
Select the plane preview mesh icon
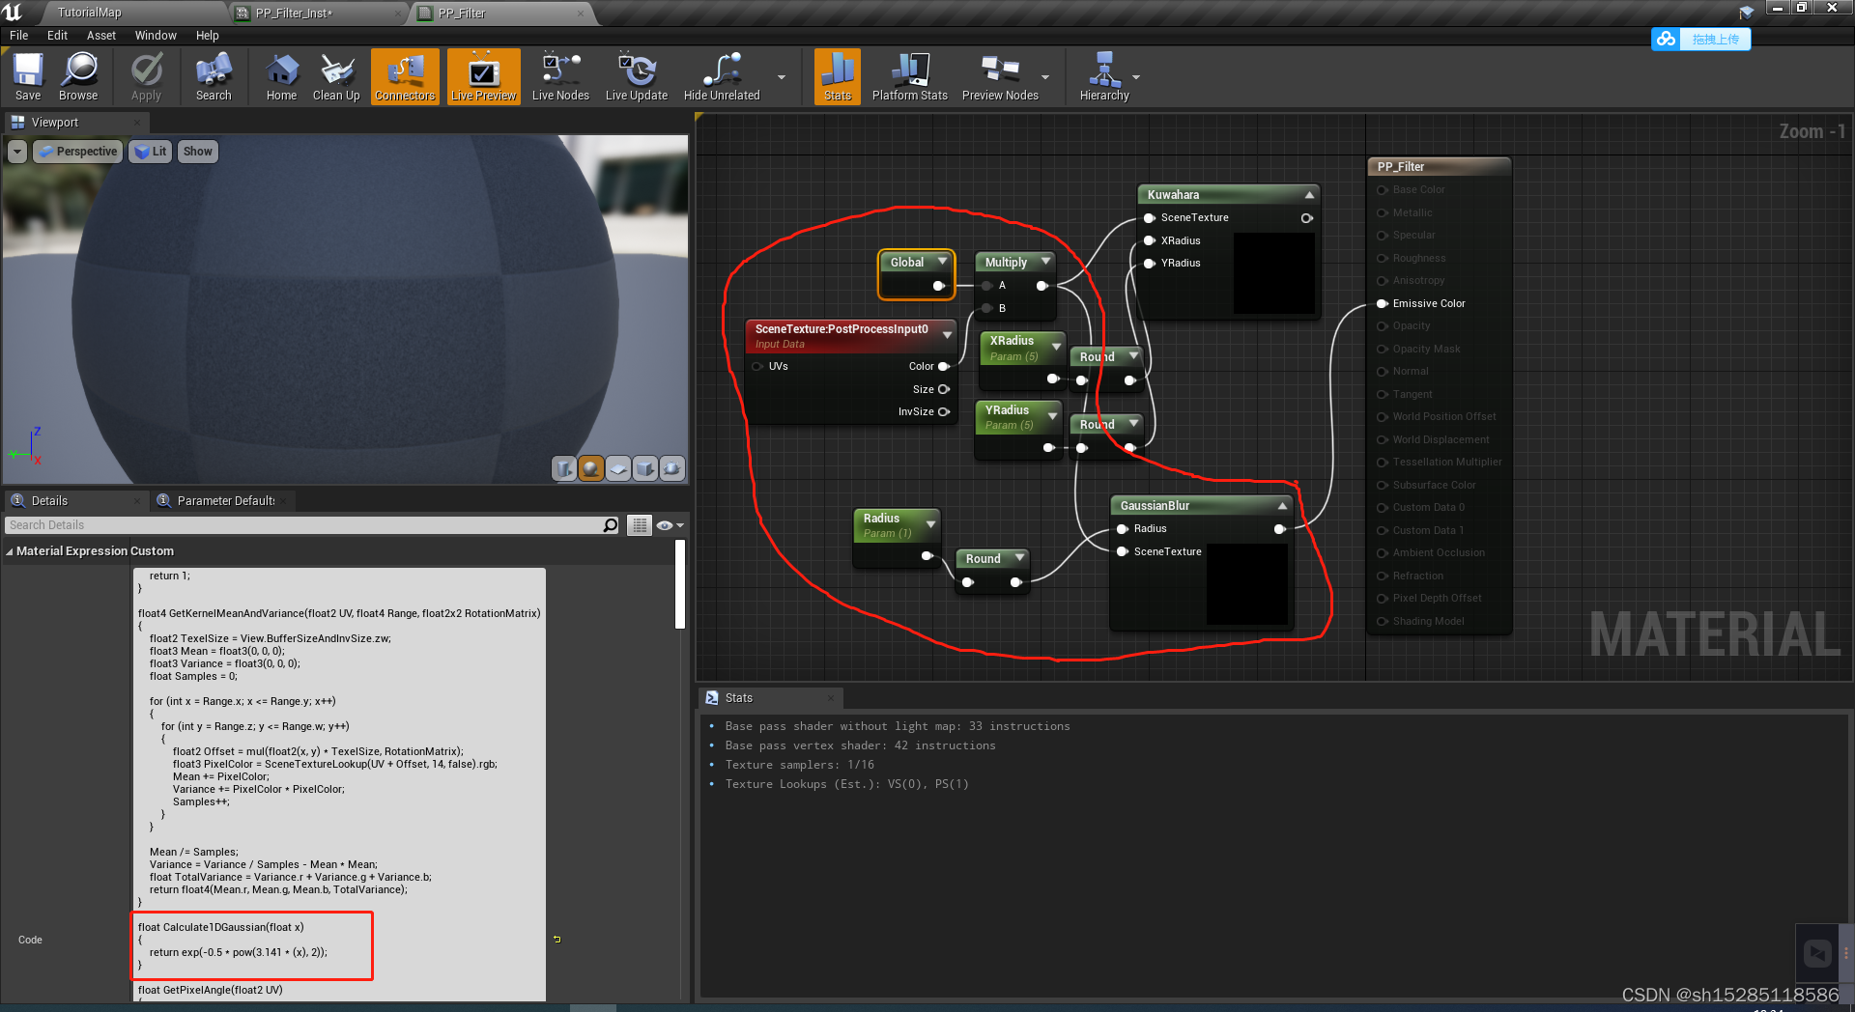coord(618,469)
